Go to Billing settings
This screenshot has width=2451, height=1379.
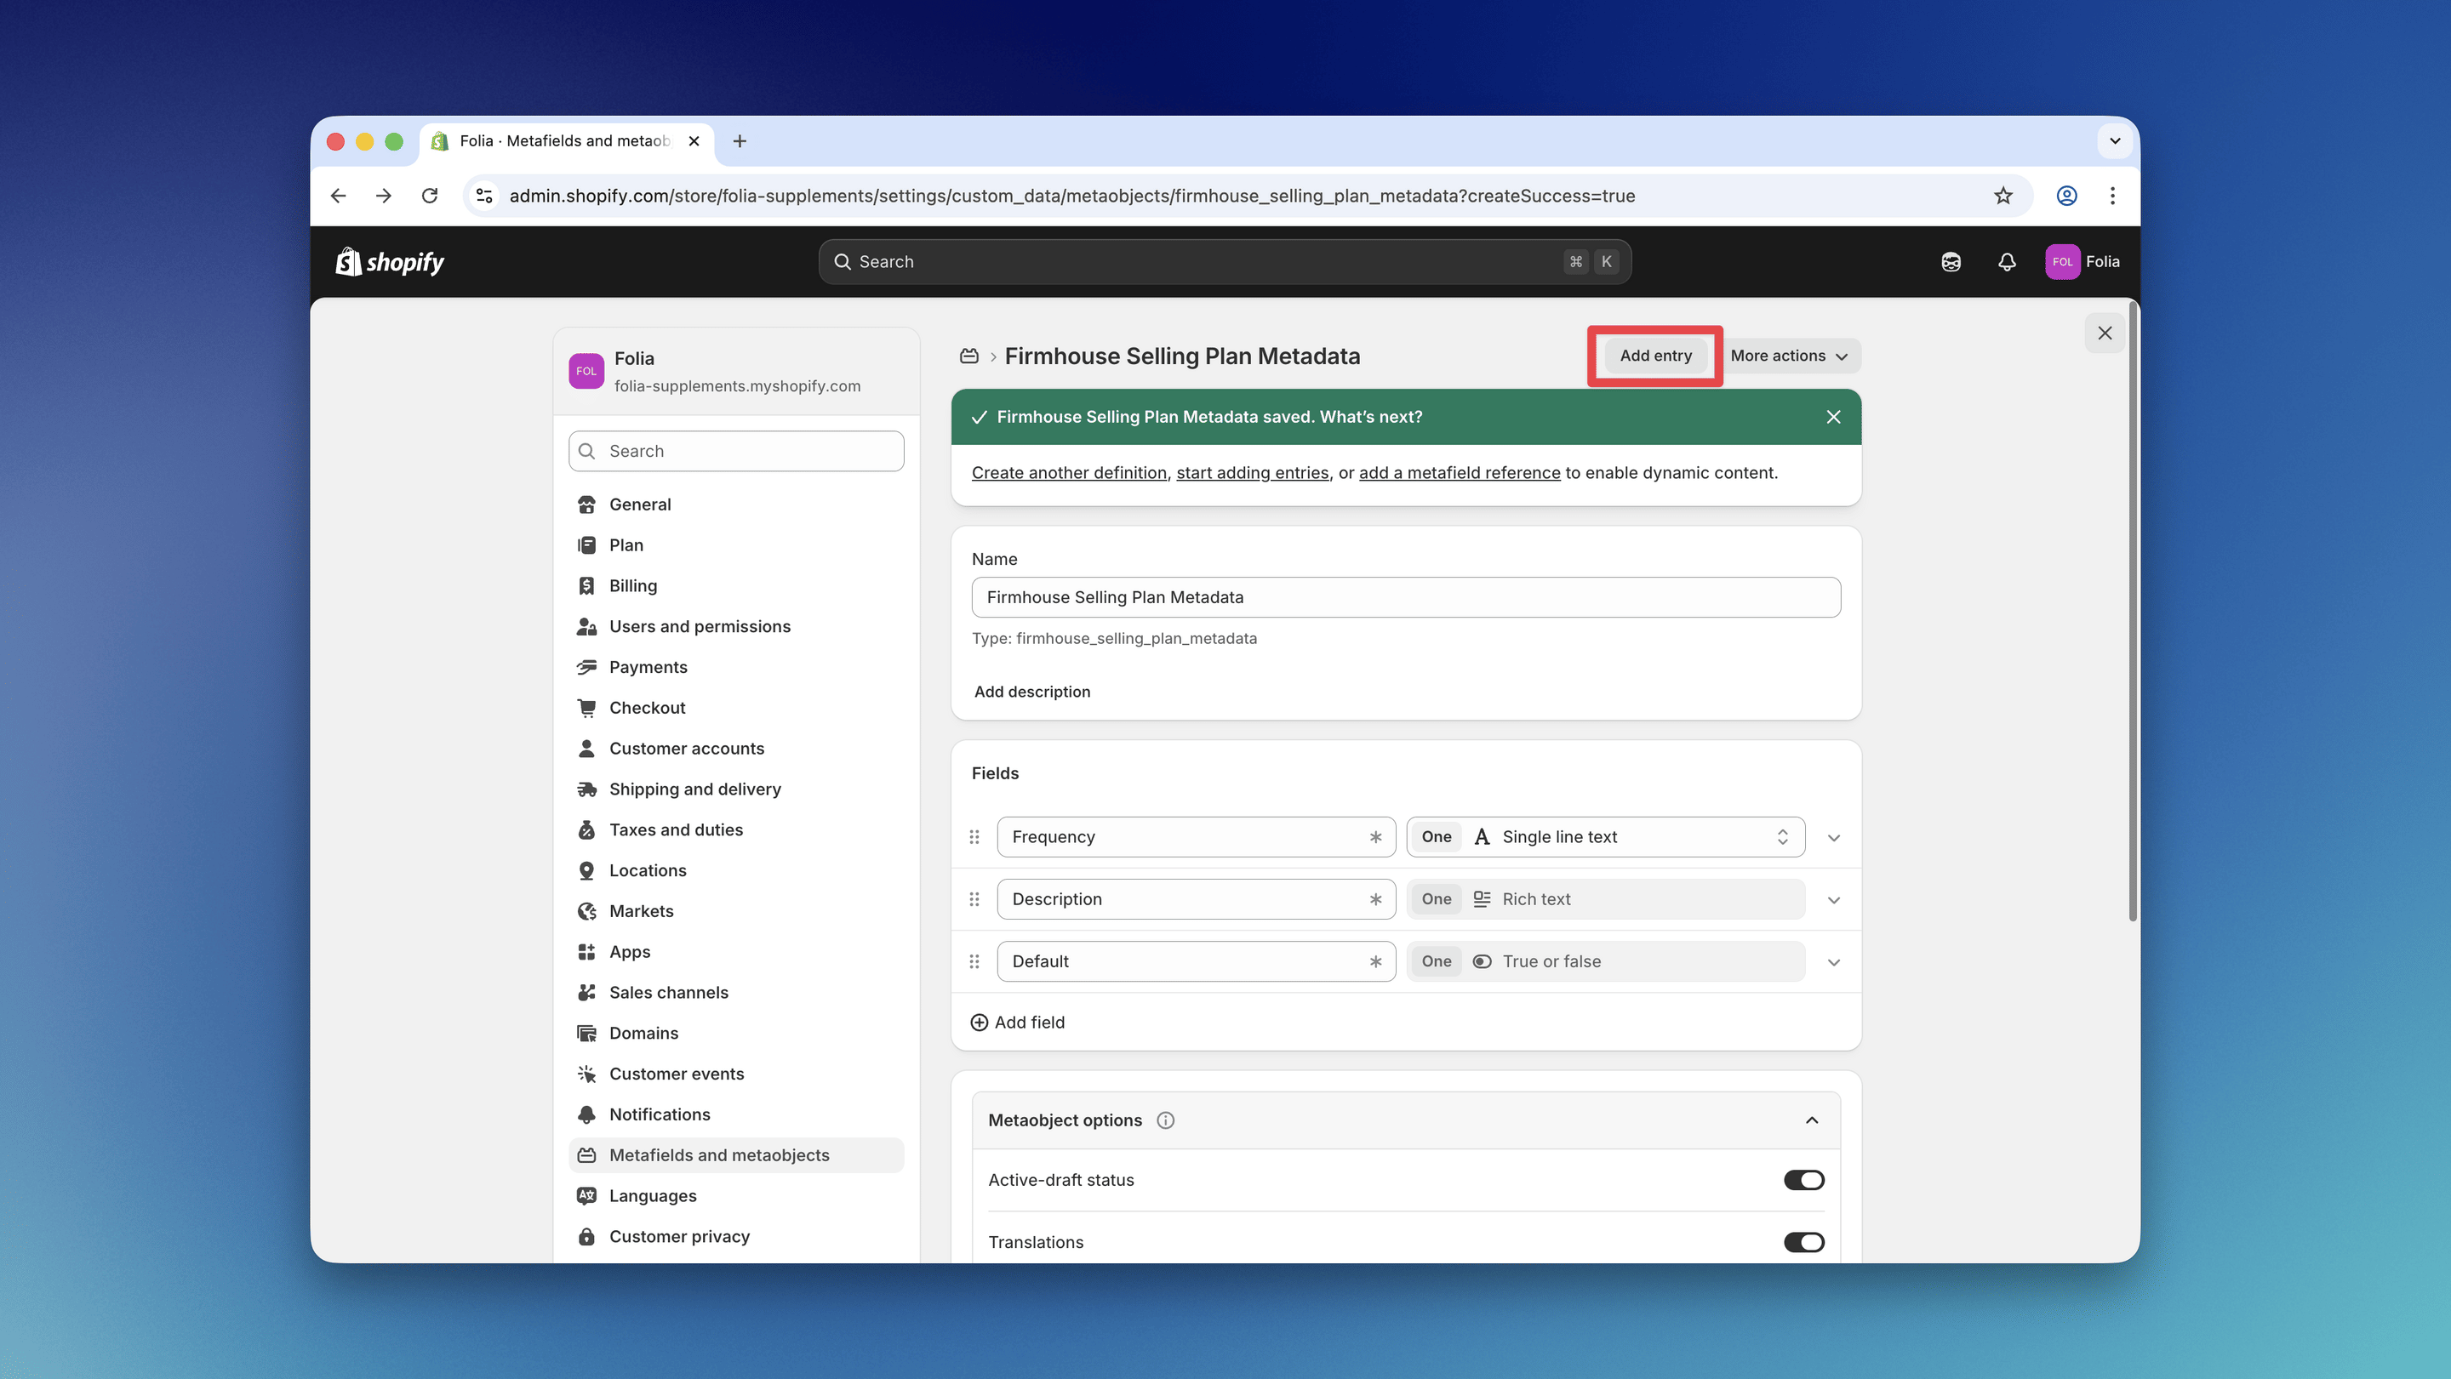click(735, 586)
